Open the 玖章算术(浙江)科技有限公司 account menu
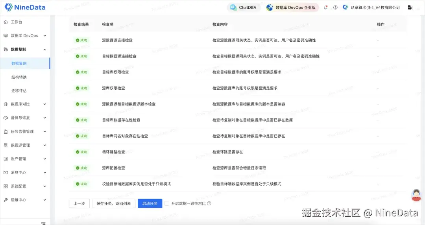The image size is (425, 225). tap(371, 7)
